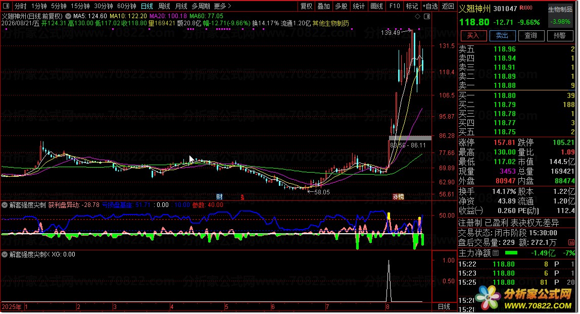Click the 买一 price 118.80 row
This screenshot has width=580, height=314.
pyautogui.click(x=517, y=96)
